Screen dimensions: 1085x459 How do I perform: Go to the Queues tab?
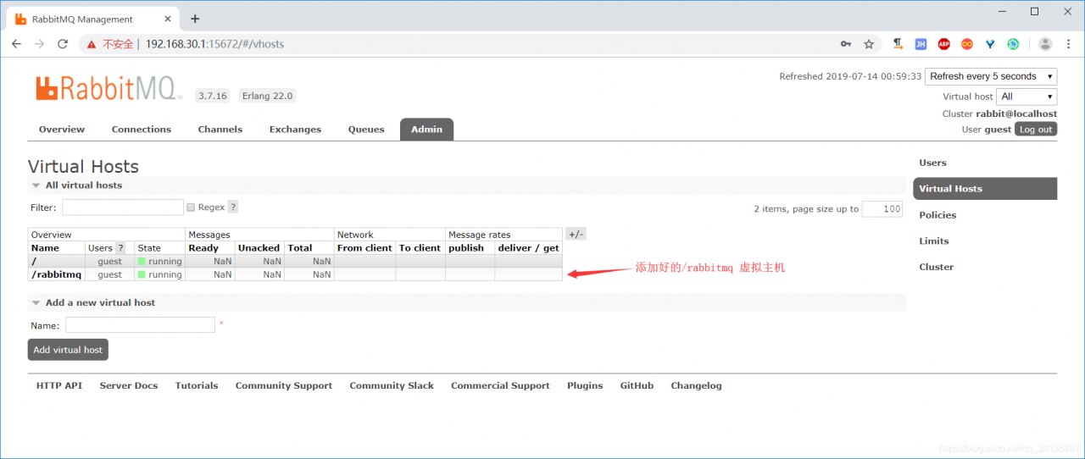pos(366,130)
